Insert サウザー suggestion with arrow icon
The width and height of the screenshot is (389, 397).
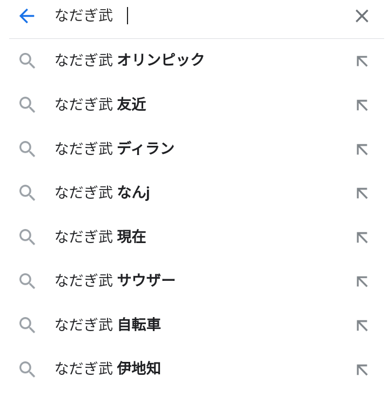pos(362,282)
